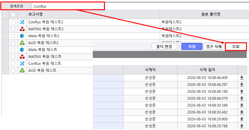Click download icon for 16:06:30.588 row
Viewport: 249px width, 130px height.
(242, 105)
